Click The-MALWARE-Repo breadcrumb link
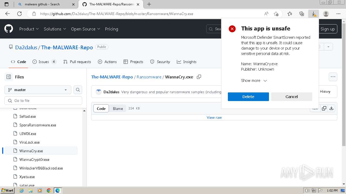Image resolution: width=346 pixels, height=194 pixels. point(112,77)
